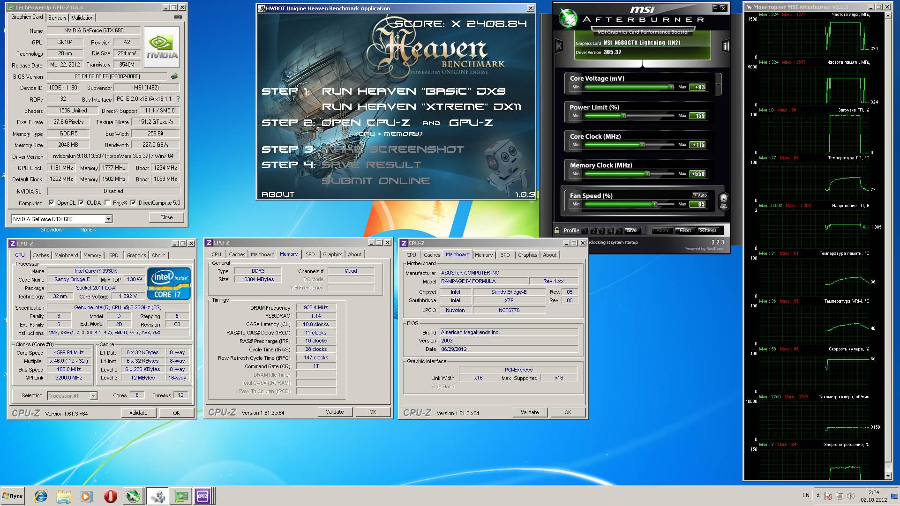Click the fan User Define gear icon
The height and width of the screenshot is (506, 900).
(x=723, y=201)
